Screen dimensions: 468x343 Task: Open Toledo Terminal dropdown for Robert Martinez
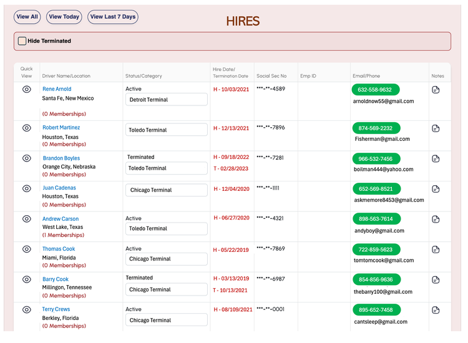167,130
